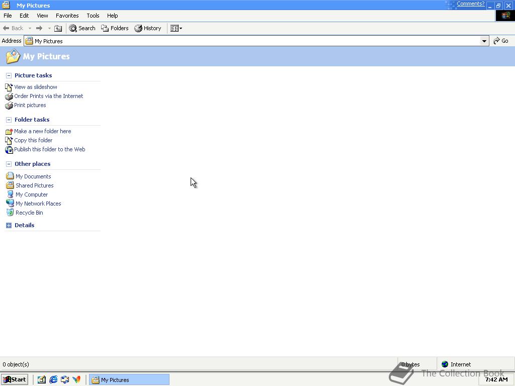The width and height of the screenshot is (515, 386).
Task: Click Make a new folder here
Action: [42, 131]
